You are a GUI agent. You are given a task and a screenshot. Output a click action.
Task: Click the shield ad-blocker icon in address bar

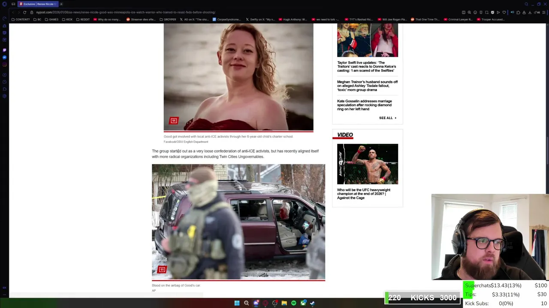tap(492, 12)
